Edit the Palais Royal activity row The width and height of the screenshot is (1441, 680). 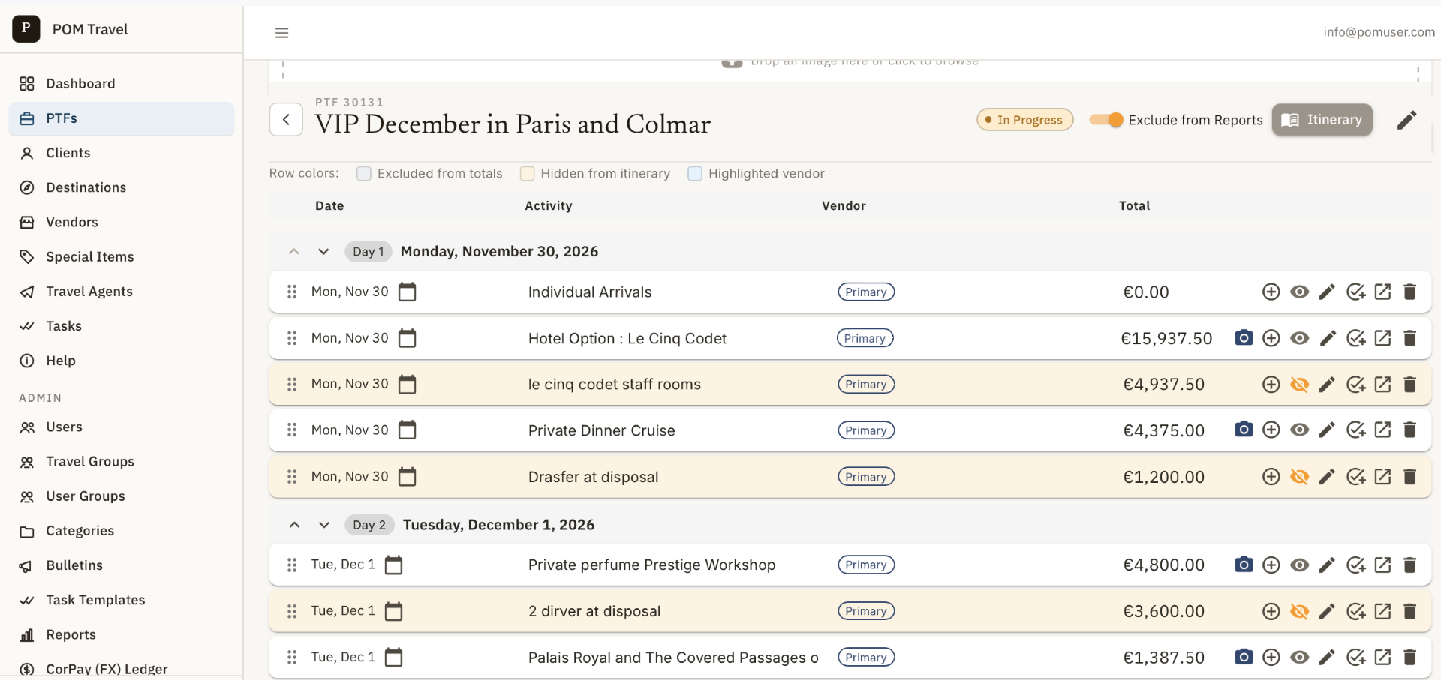(x=1327, y=658)
